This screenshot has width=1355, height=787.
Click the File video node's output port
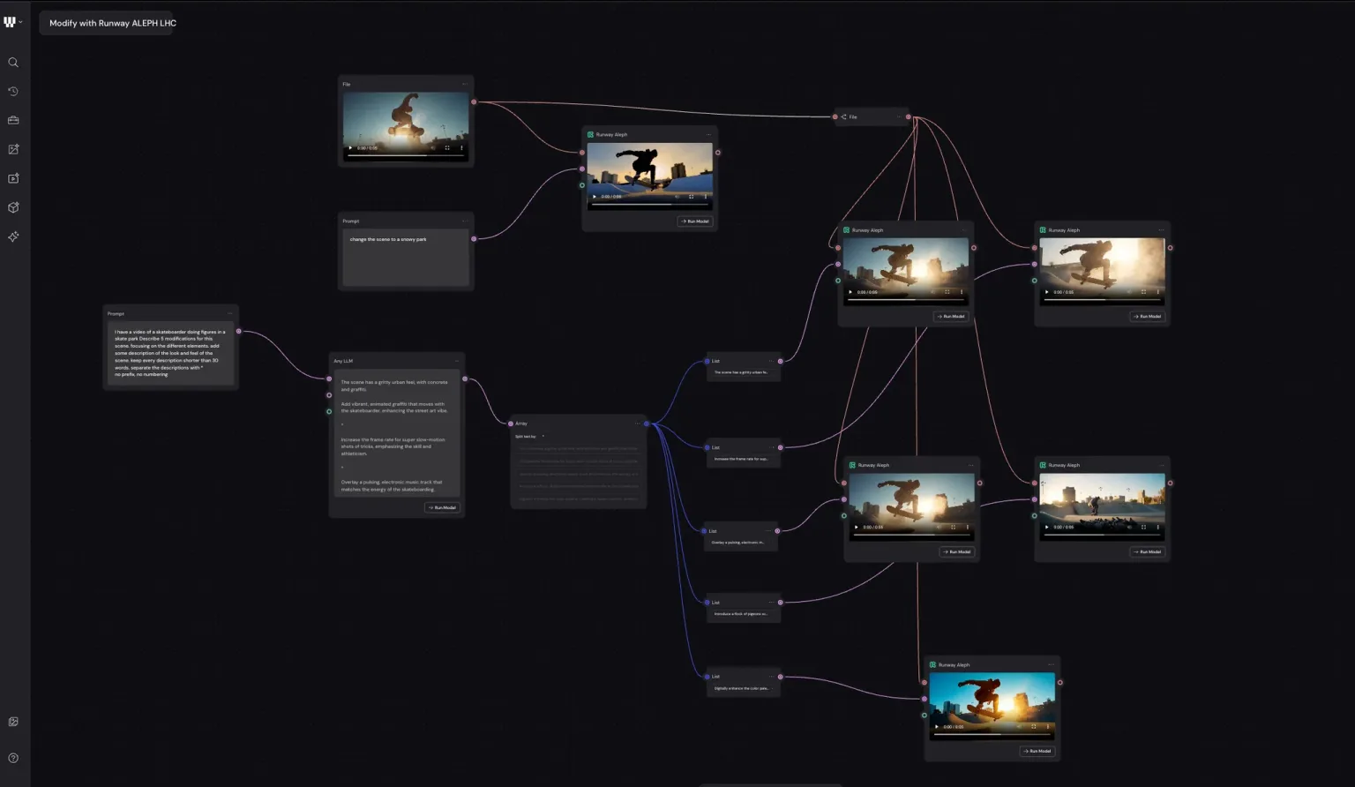(x=474, y=102)
